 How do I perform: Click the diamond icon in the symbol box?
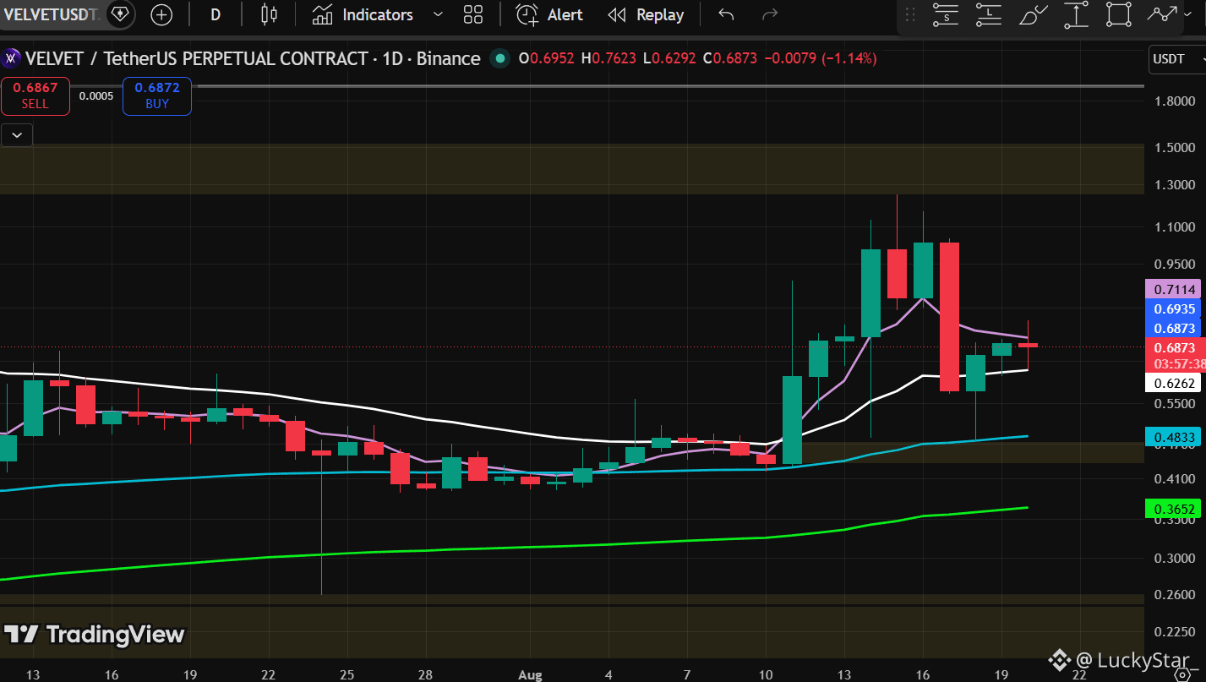pyautogui.click(x=120, y=14)
